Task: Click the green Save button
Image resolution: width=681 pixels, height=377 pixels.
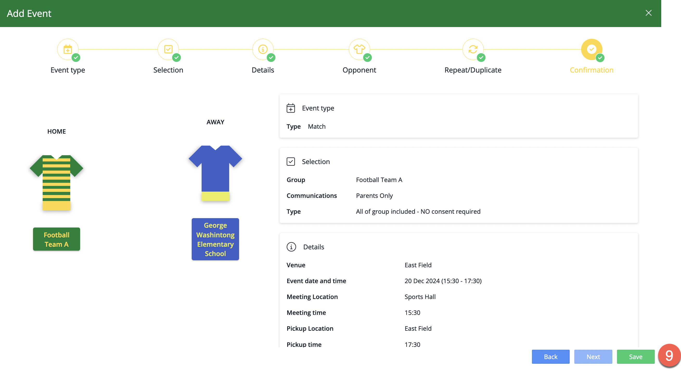Action: pos(635,357)
